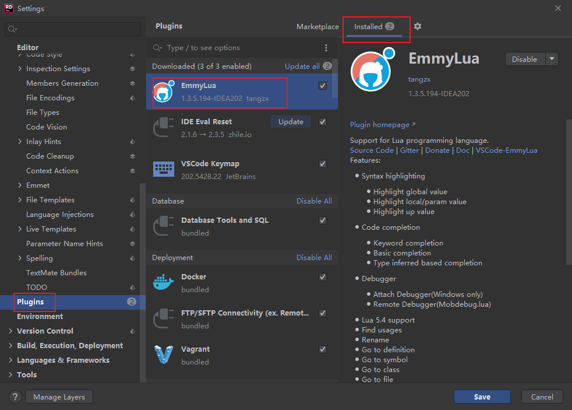Viewport: 572px width, 410px height.
Task: Click the IDE Eval Reset plug icon
Action: tap(163, 127)
